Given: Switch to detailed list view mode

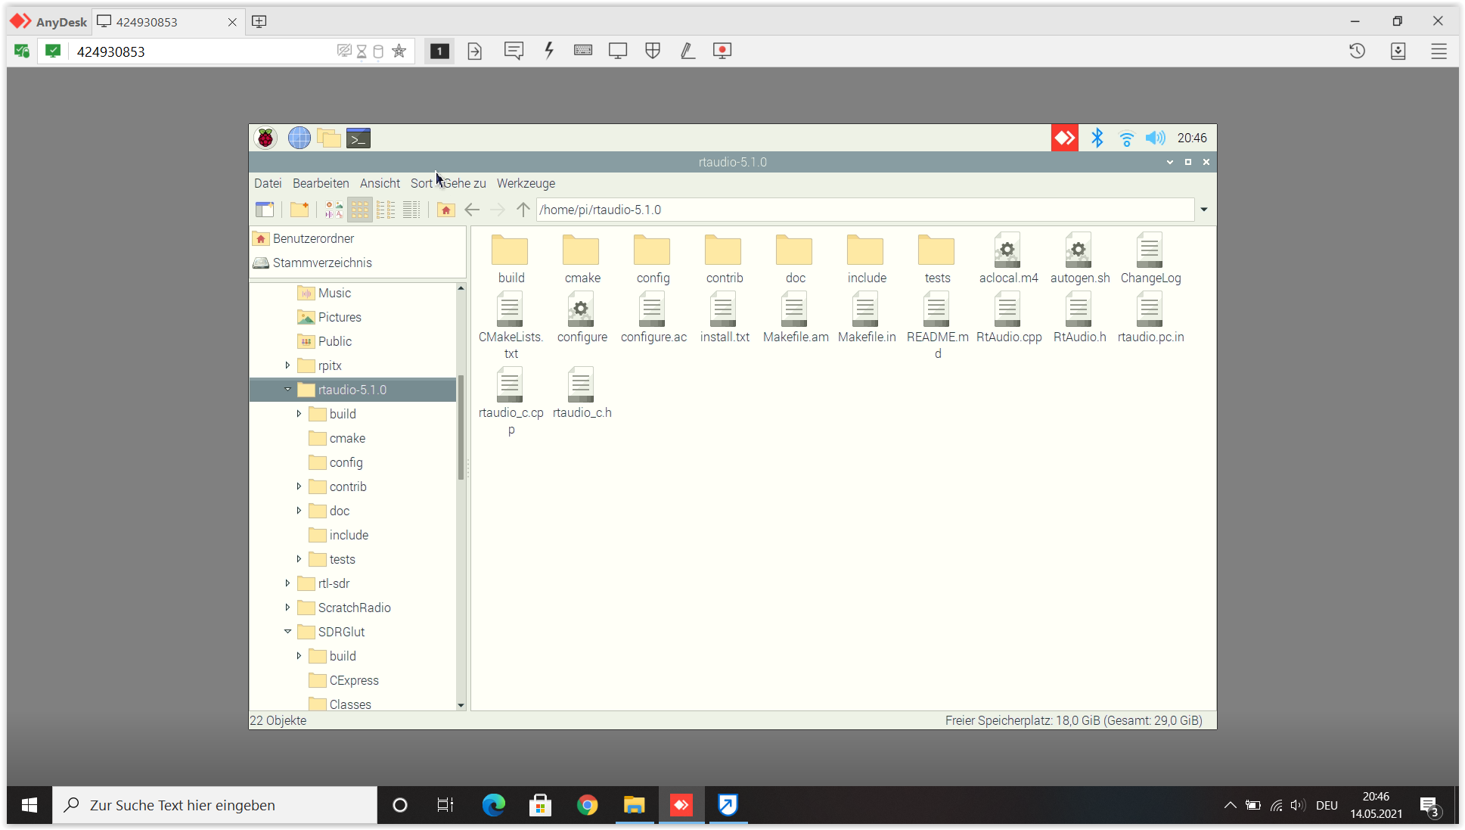Looking at the screenshot, I should click(x=411, y=210).
